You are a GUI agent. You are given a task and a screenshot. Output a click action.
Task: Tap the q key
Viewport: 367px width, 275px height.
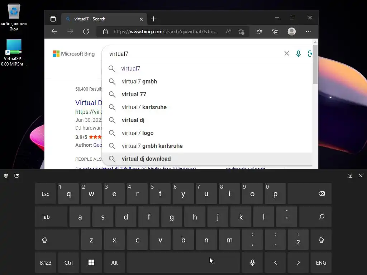(x=68, y=194)
